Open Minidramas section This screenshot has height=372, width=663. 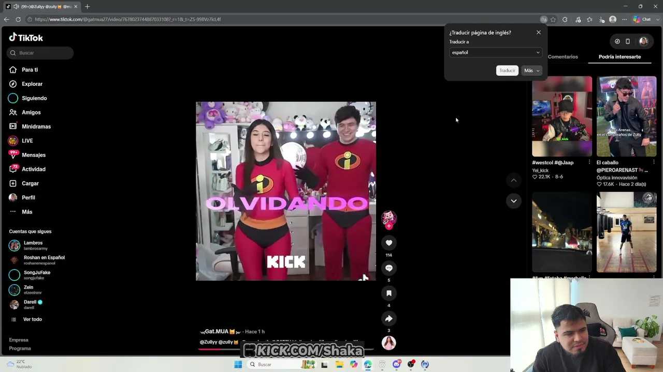pyautogui.click(x=36, y=127)
